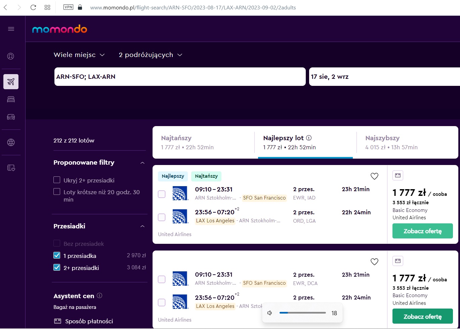
Task: Adjust the volume slider overlay
Action: [302, 313]
